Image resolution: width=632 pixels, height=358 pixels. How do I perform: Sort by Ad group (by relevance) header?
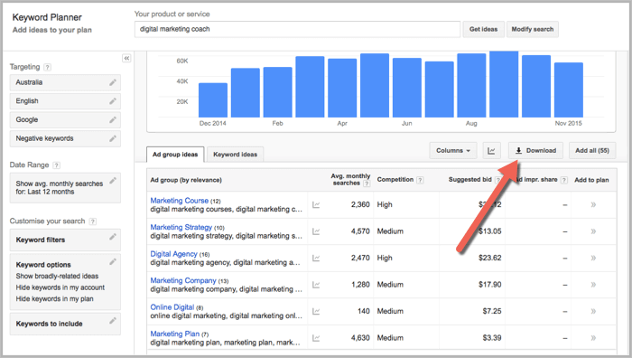pos(186,180)
